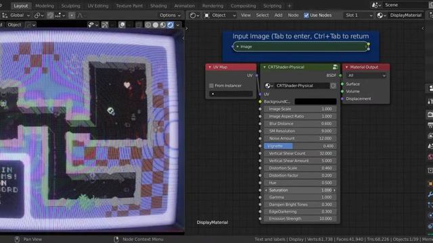The image size is (433, 243).
Task: Toggle fake user shield on CRTShader-Physical
Action: point(334,86)
